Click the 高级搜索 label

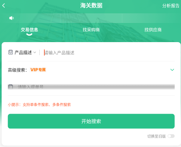coord(17,70)
